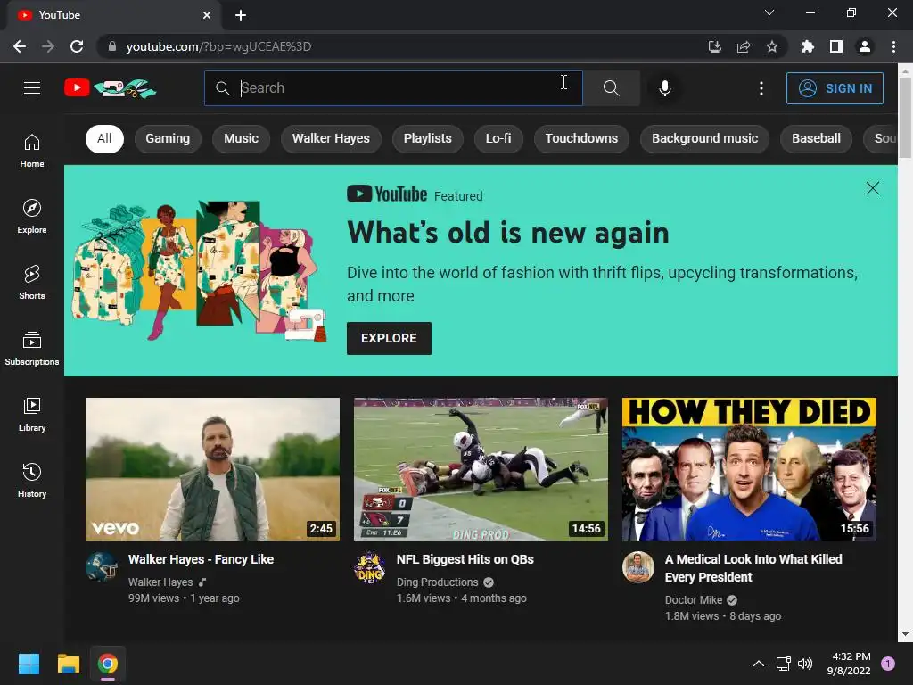Open Walker Hayes Fancy Like video thumbnail
This screenshot has height=685, width=913.
tap(212, 469)
